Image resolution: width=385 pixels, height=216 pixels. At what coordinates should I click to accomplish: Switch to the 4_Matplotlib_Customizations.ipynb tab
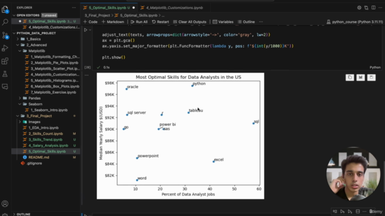pyautogui.click(x=174, y=8)
